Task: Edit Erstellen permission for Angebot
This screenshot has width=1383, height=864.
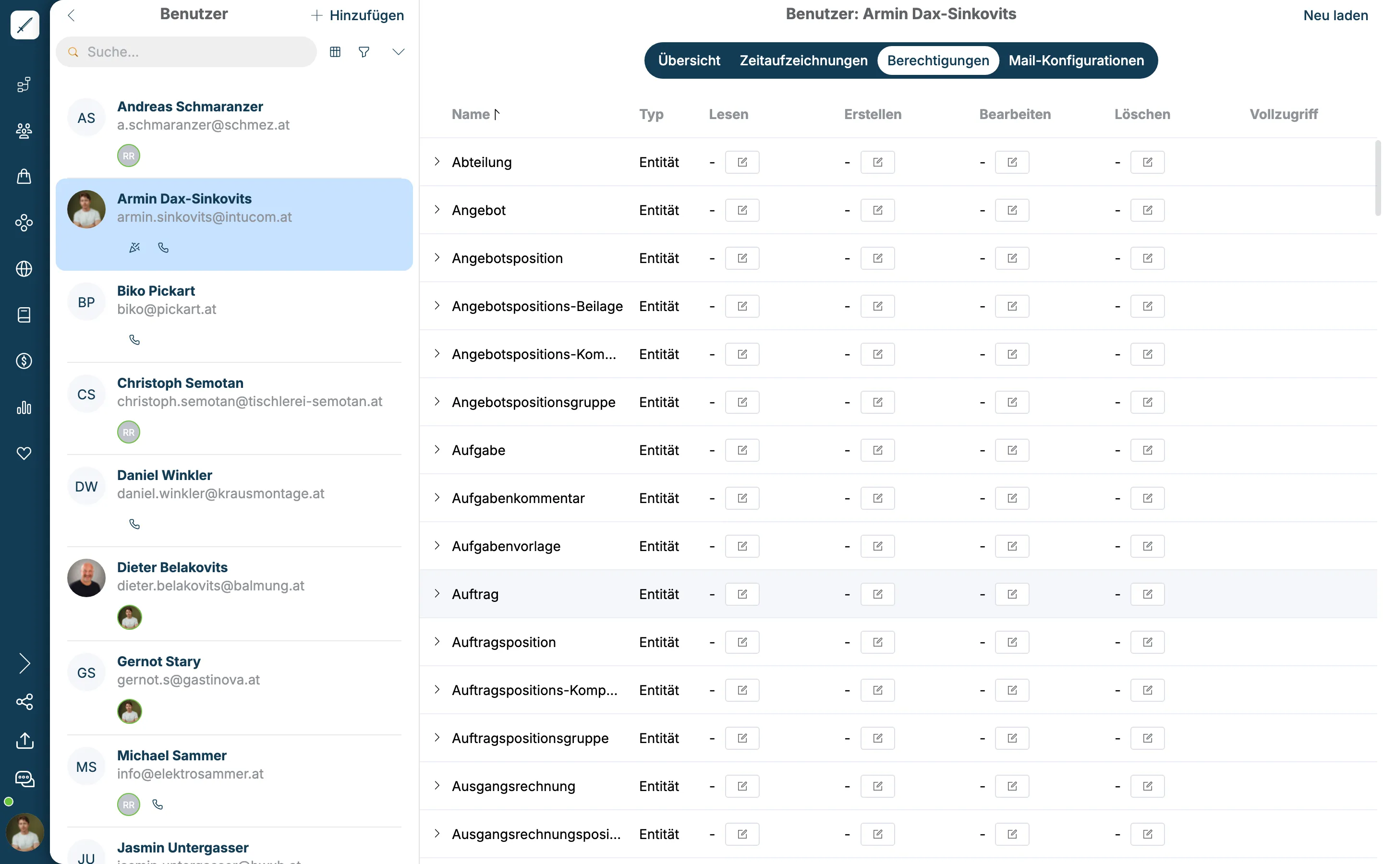Action: tap(877, 210)
